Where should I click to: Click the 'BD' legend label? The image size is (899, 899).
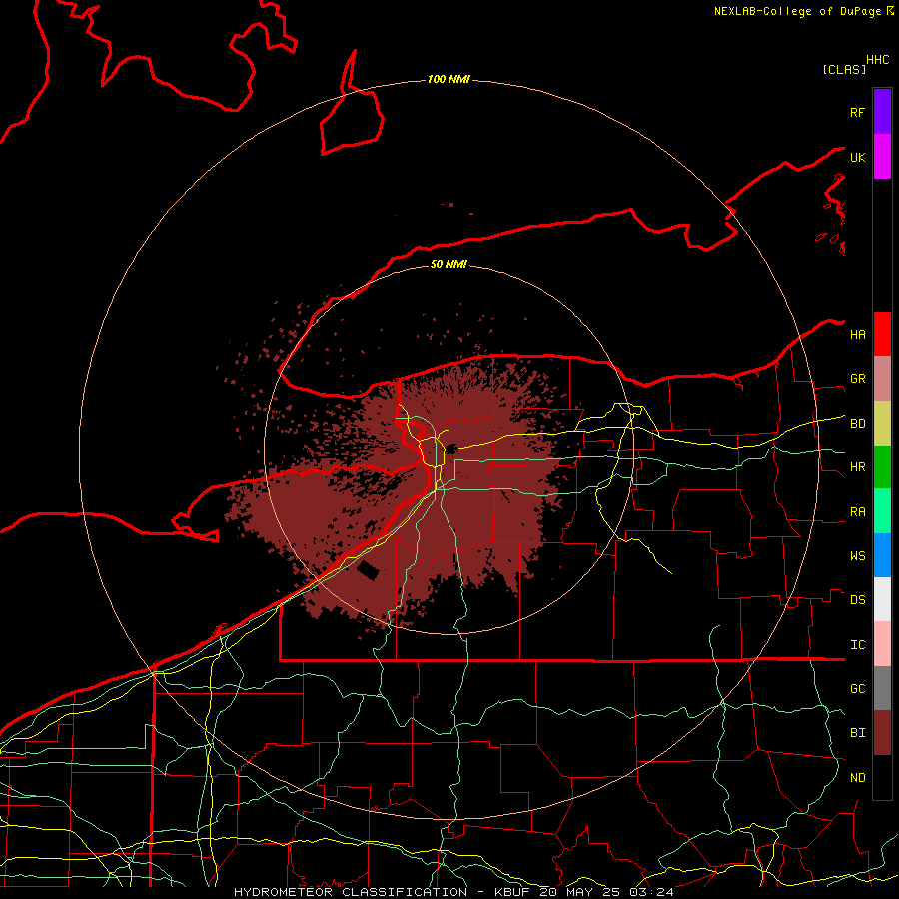point(857,424)
